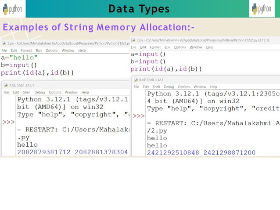Open Options menu in left editor window
Image resolution: width=280 pixels, height=210 pixels.
coord(52,51)
